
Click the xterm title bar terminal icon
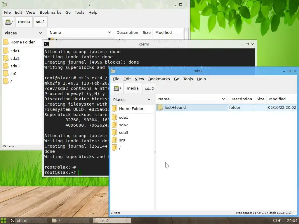pyautogui.click(x=46, y=44)
